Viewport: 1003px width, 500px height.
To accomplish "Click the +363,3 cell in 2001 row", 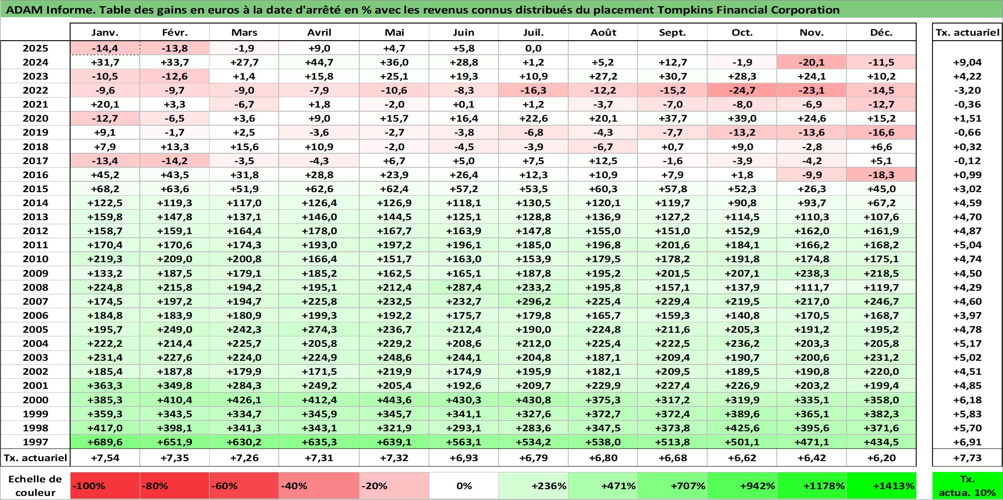I will pyautogui.click(x=105, y=385).
